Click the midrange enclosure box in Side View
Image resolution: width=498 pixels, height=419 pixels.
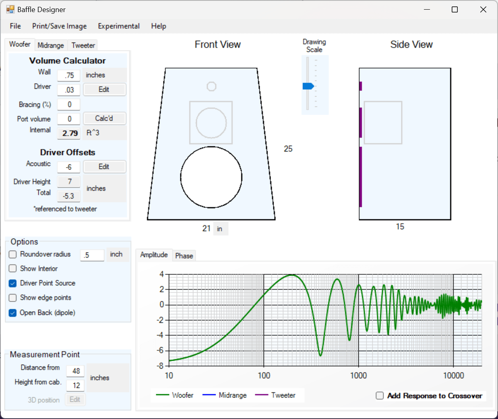(383, 123)
